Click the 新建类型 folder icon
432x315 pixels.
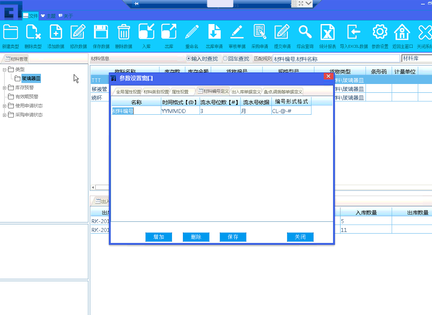pos(11,32)
